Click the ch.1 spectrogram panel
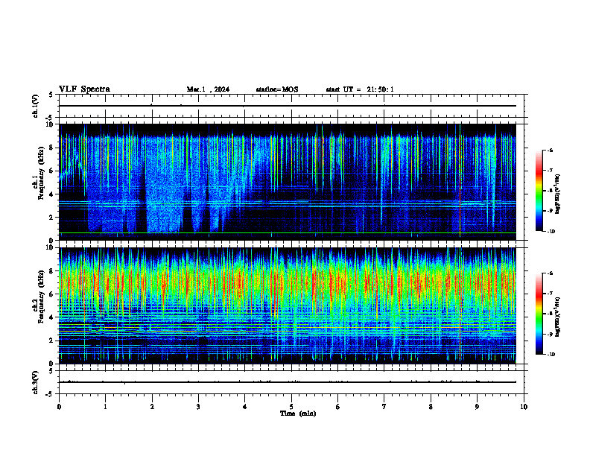 pyautogui.click(x=288, y=182)
